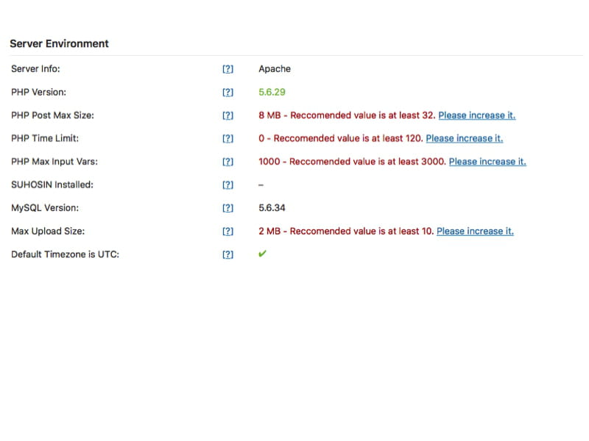Click the 'Default Timezone is UTC:' label
The image size is (589, 441).
[x=65, y=254]
